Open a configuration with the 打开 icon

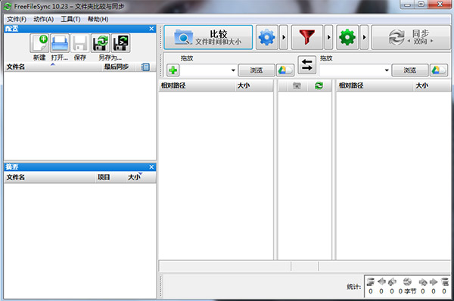pyautogui.click(x=60, y=43)
